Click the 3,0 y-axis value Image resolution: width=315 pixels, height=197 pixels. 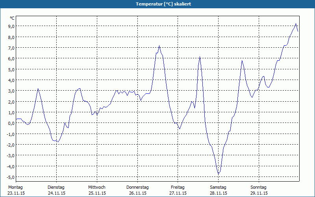(x=11, y=91)
